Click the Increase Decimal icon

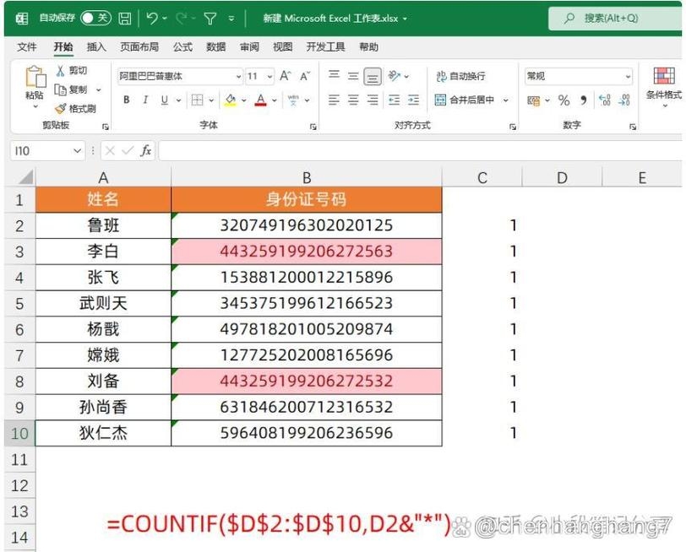[606, 100]
